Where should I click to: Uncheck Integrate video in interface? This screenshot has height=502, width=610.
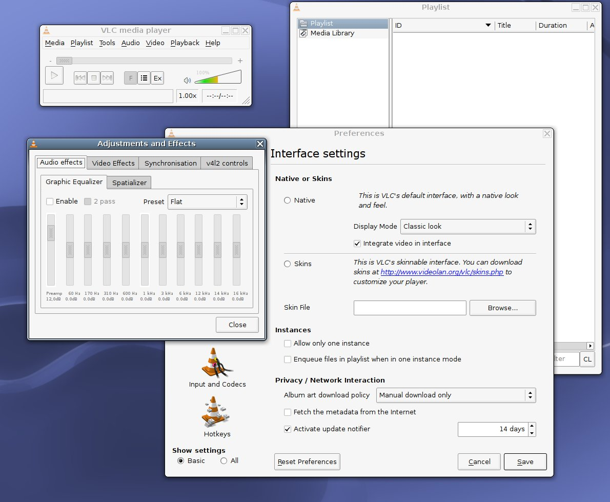(x=358, y=243)
